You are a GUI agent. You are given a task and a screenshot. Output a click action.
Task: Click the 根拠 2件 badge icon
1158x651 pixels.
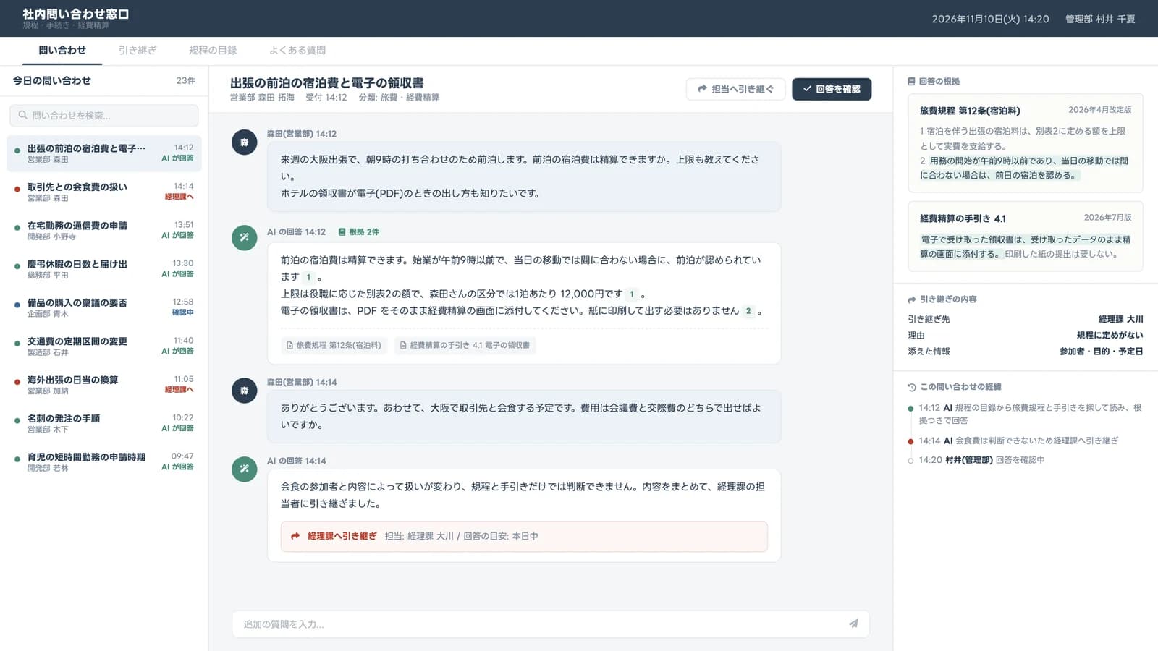[342, 232]
